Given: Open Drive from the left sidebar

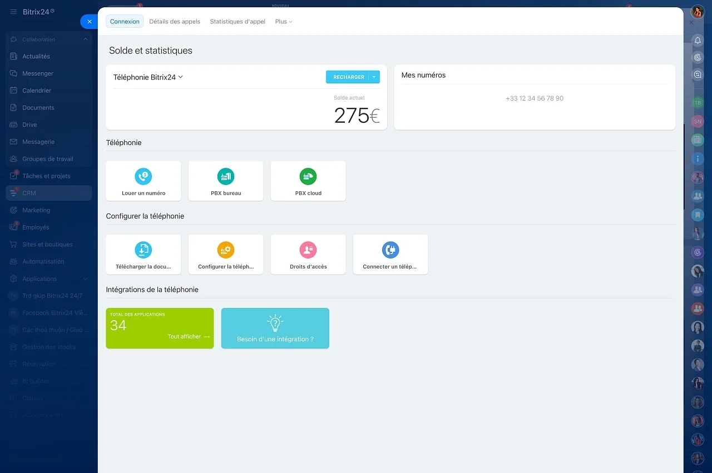Looking at the screenshot, I should coord(49,125).
